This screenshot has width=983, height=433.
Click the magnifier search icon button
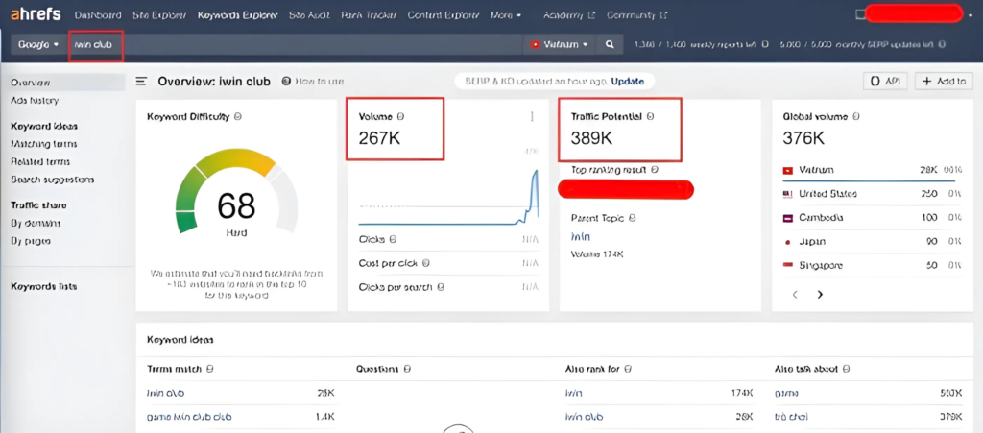[609, 45]
